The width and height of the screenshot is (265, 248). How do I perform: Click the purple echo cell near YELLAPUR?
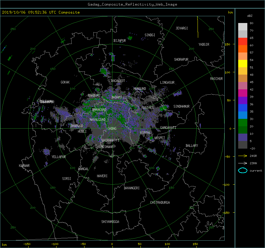(46, 152)
